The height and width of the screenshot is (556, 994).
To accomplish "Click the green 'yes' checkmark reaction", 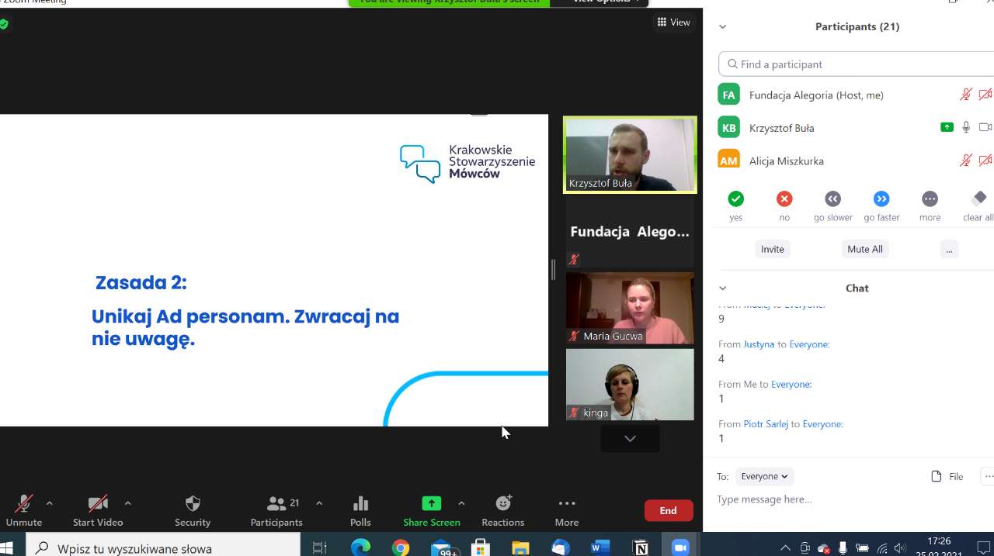I will [x=735, y=199].
